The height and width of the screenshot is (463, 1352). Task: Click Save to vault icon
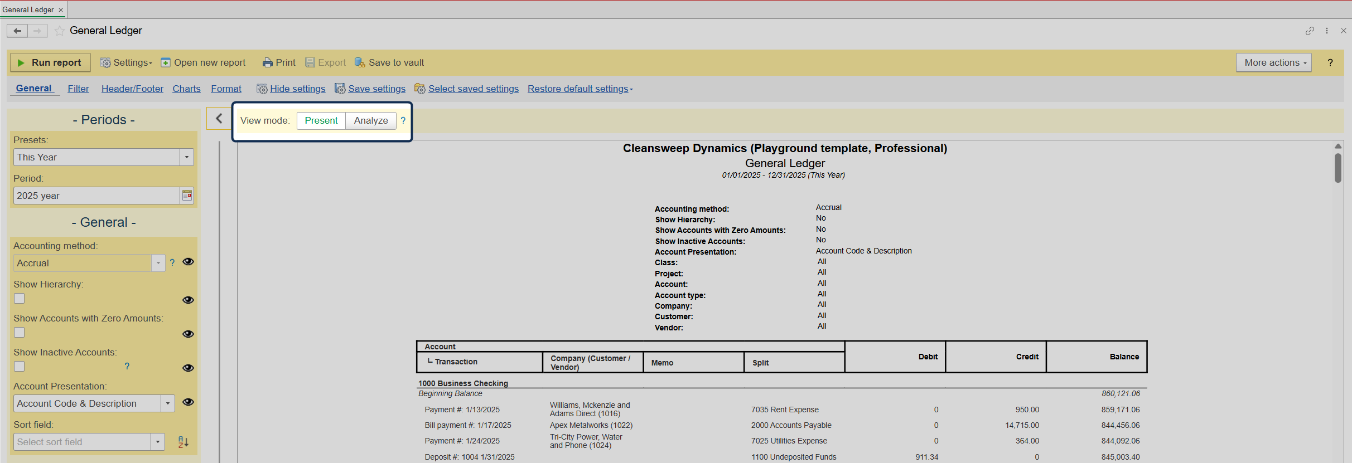point(360,63)
